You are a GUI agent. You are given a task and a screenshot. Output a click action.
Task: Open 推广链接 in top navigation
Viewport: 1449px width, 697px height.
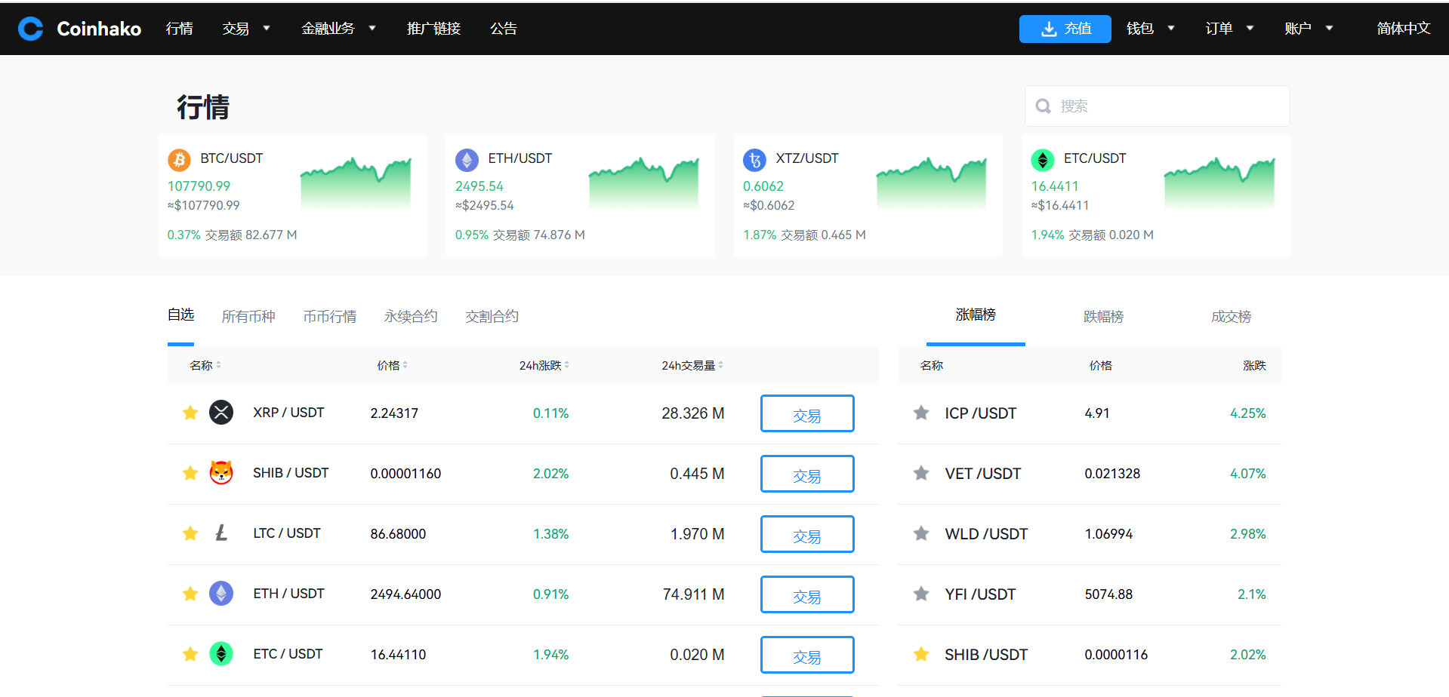(434, 29)
